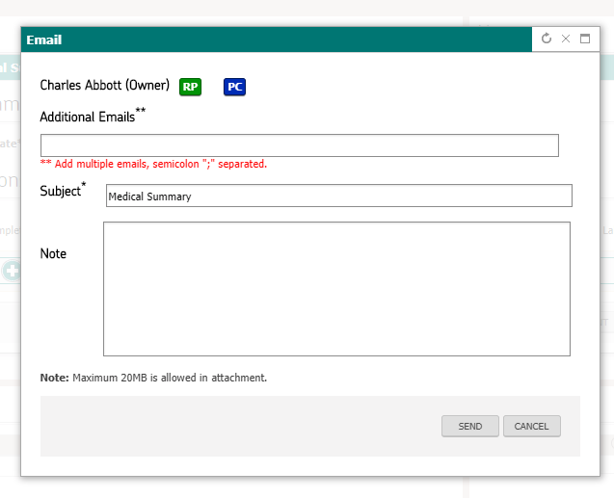Click inside the Note text area
The width and height of the screenshot is (614, 498).
pyautogui.click(x=336, y=289)
